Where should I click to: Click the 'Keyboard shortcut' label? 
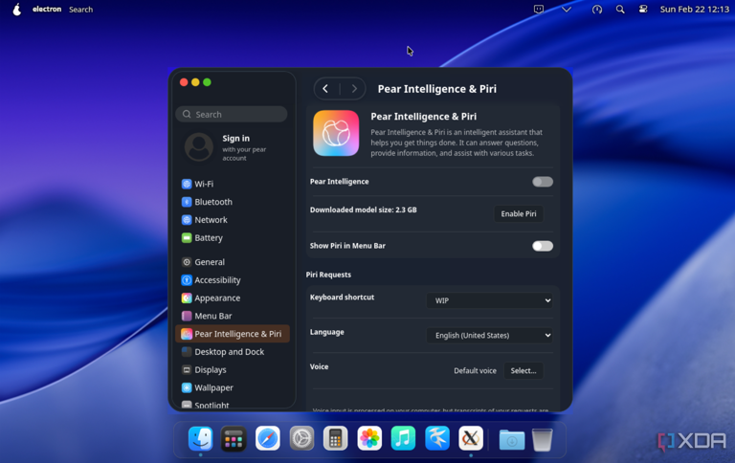(x=343, y=298)
